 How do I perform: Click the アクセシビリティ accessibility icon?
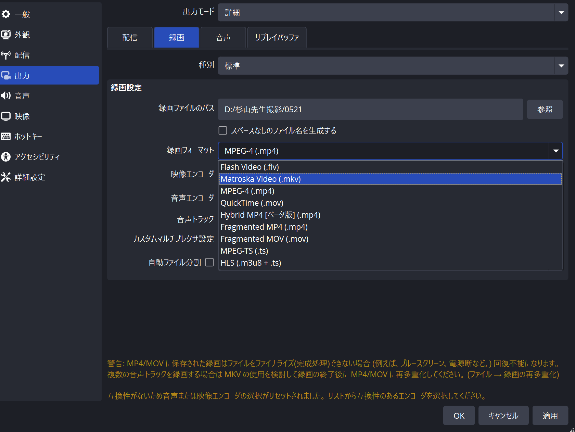[x=6, y=157]
